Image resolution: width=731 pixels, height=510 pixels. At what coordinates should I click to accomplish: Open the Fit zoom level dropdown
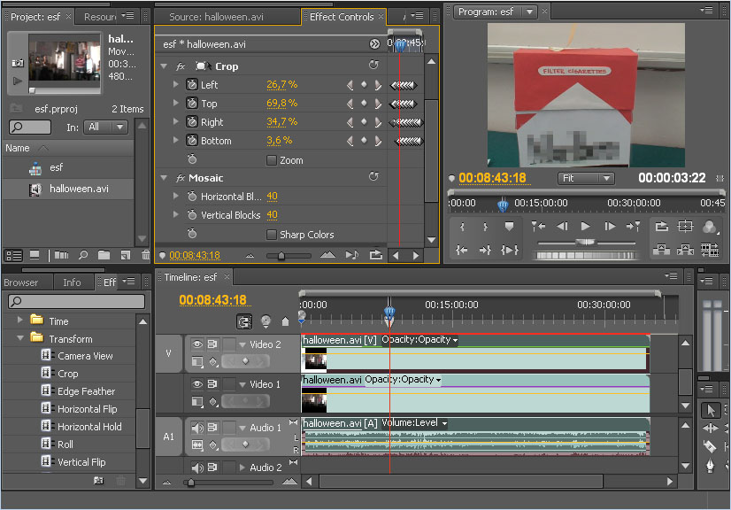586,178
